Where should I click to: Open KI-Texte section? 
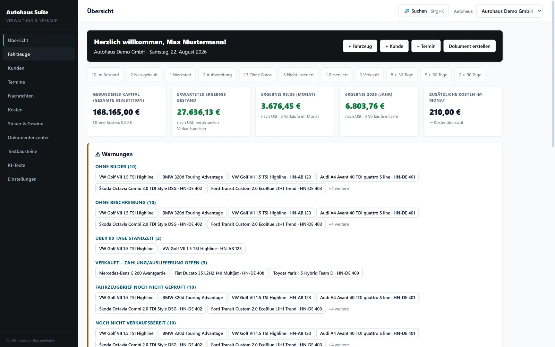click(x=39, y=165)
